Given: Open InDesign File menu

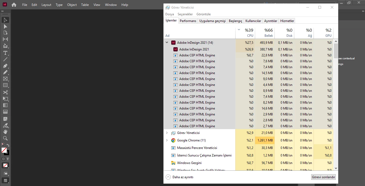Looking at the screenshot, I should (x=25, y=5).
